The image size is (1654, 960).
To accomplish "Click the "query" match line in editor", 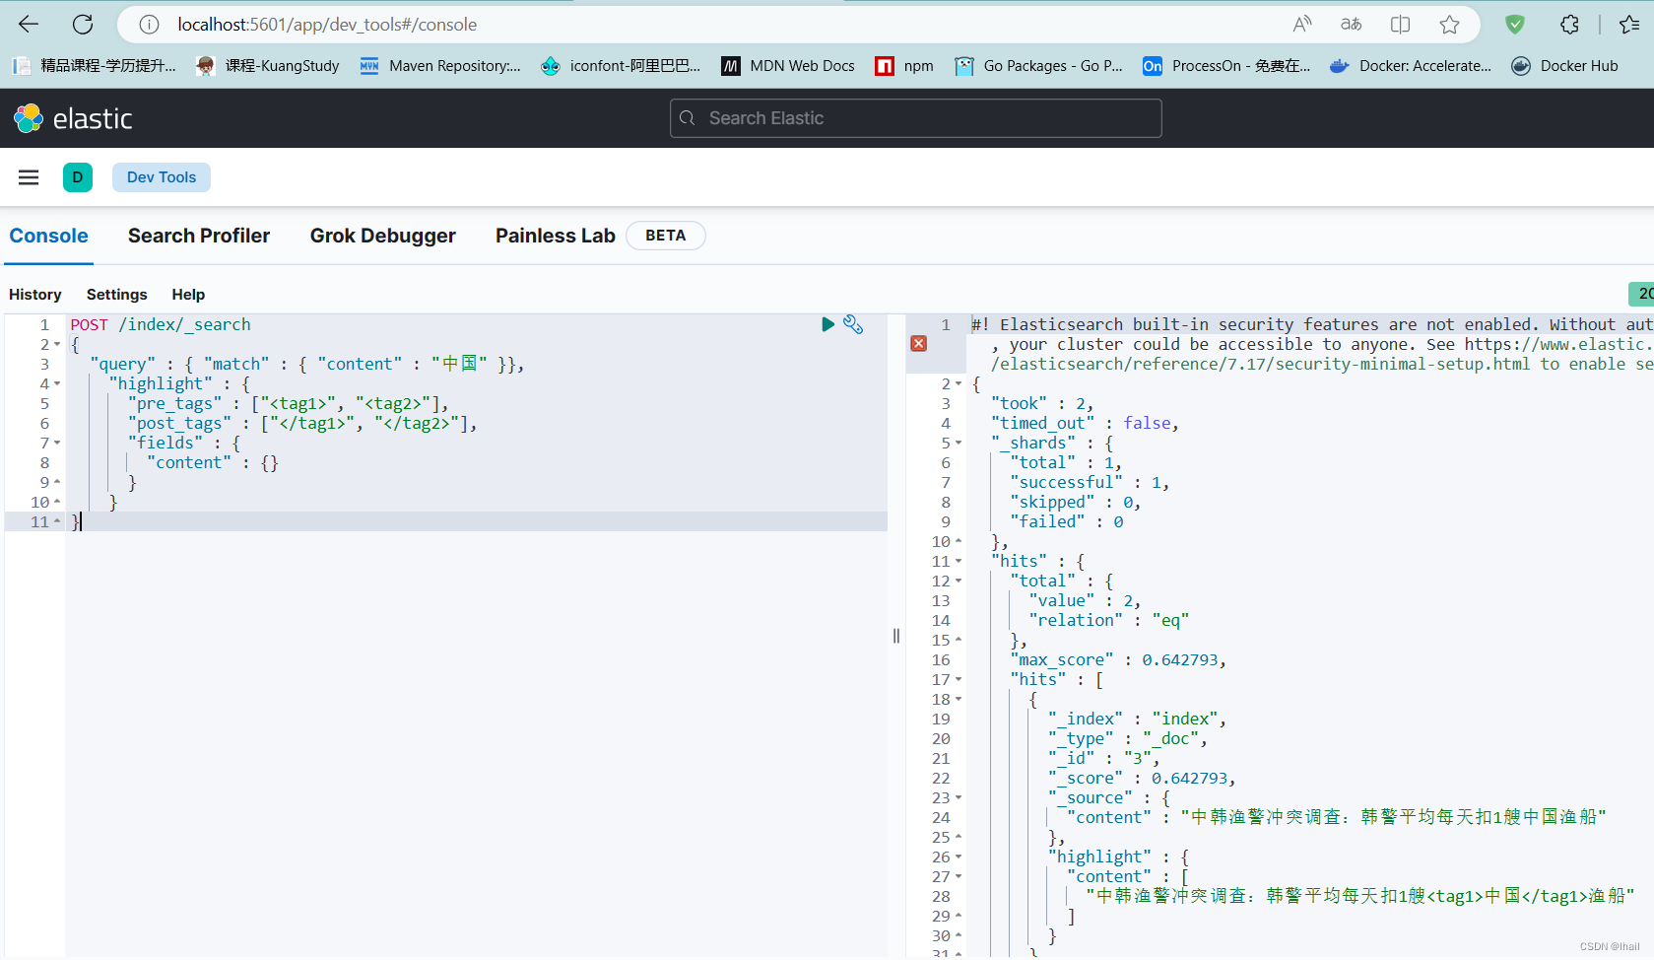I will [307, 364].
